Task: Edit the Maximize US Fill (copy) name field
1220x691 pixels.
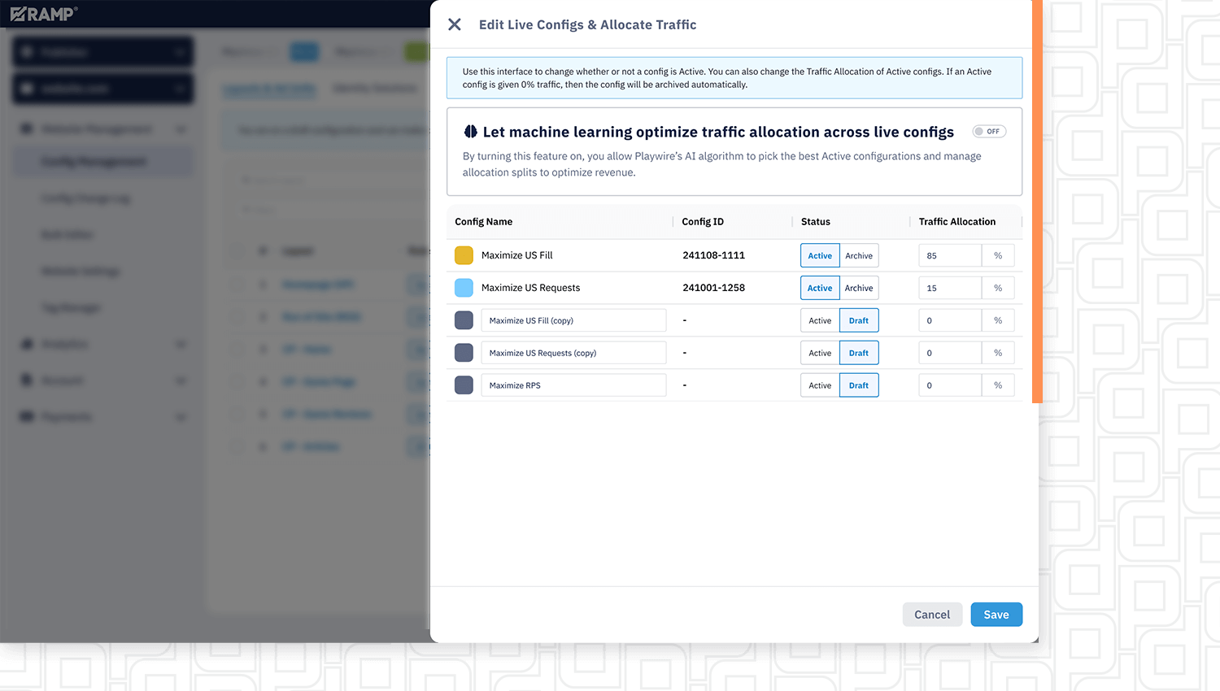Action: coord(573,320)
